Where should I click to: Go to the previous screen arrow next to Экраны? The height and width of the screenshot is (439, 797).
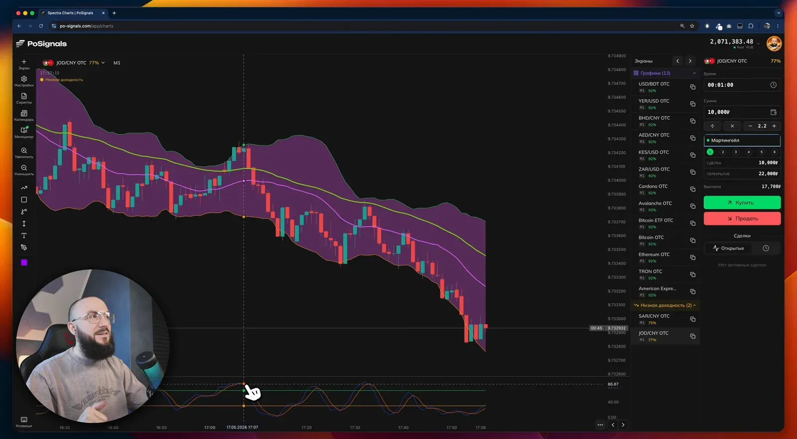click(677, 61)
